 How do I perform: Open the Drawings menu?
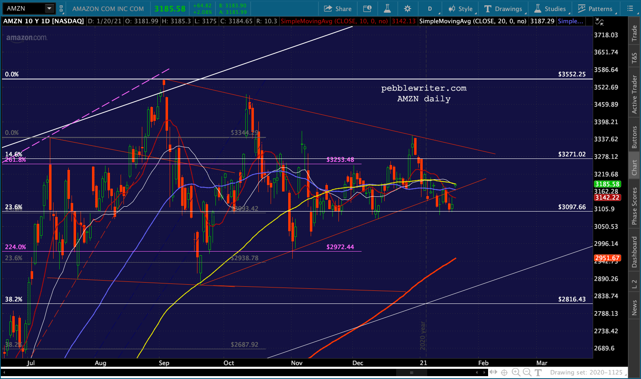(x=503, y=9)
